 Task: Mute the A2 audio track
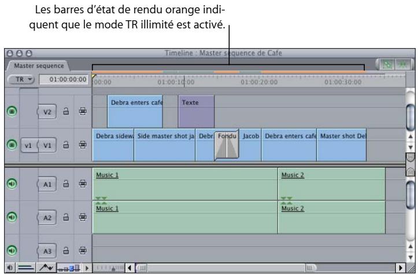click(x=12, y=217)
